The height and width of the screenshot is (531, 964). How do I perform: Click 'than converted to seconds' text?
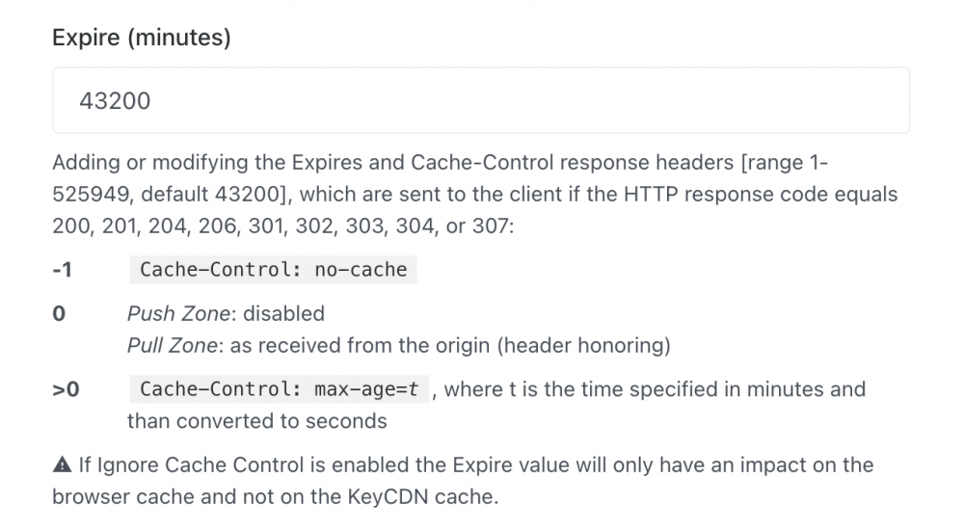(x=256, y=421)
